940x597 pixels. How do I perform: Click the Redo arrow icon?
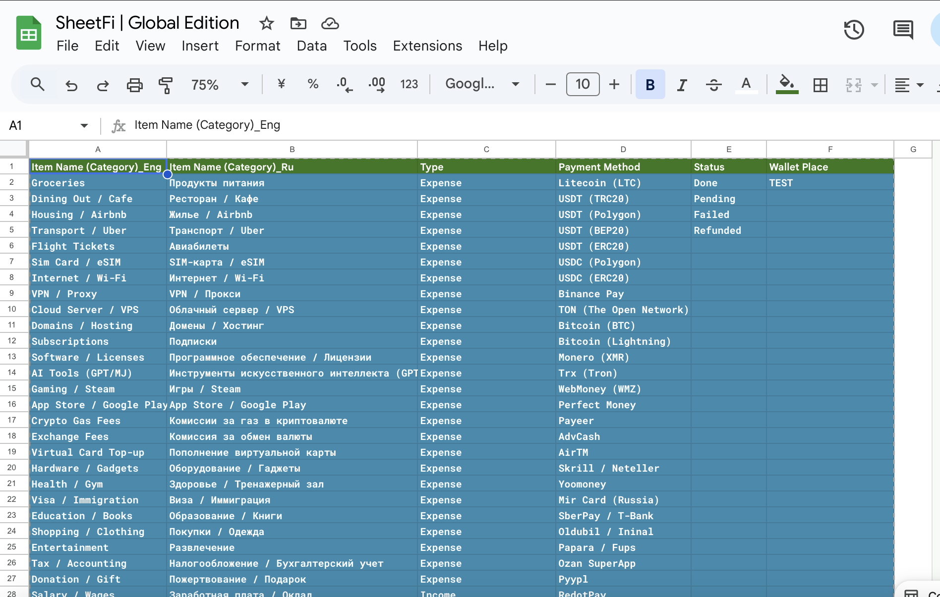pos(103,85)
